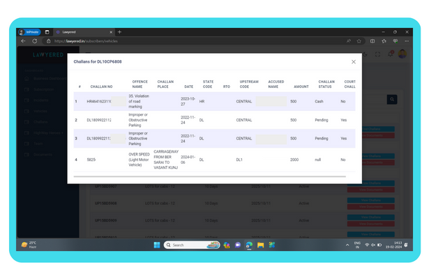Viewport: 429px width, 279px height.
Task: Click the CHALLAN NO column header
Action: point(101,86)
